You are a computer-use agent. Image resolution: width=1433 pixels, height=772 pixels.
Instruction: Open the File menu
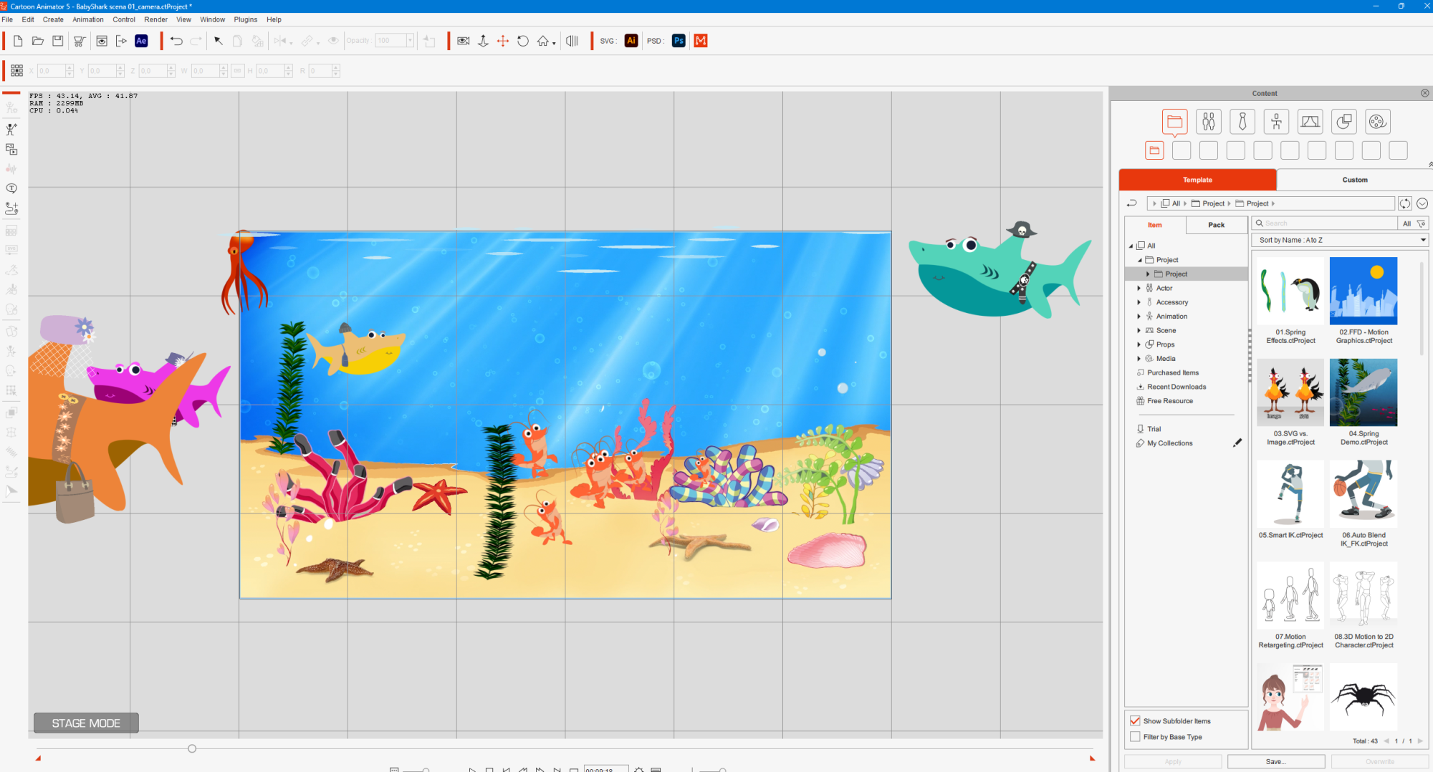tap(7, 19)
